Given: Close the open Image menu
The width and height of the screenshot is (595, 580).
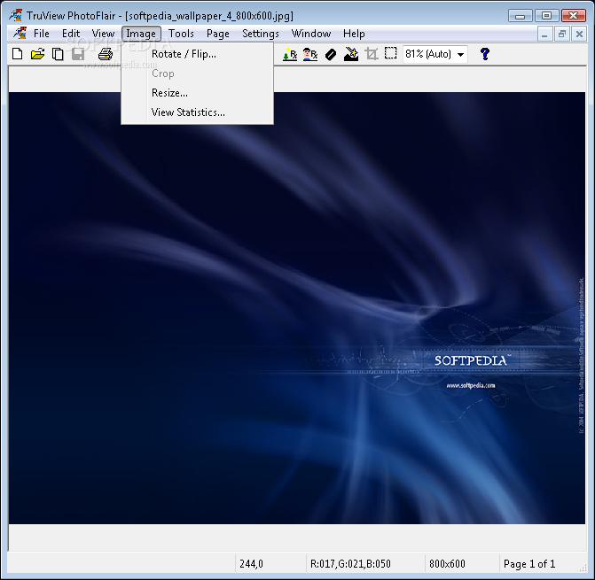Looking at the screenshot, I should pyautogui.click(x=141, y=34).
